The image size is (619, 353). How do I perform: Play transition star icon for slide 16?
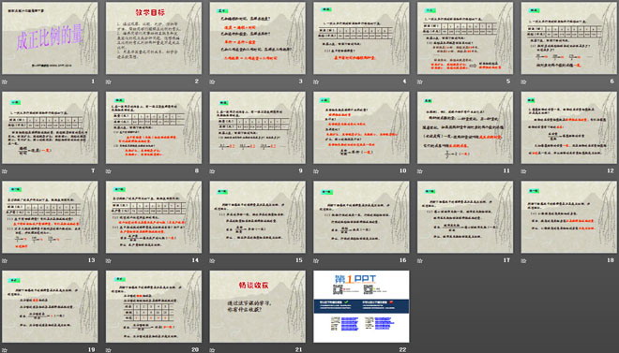click(x=316, y=261)
